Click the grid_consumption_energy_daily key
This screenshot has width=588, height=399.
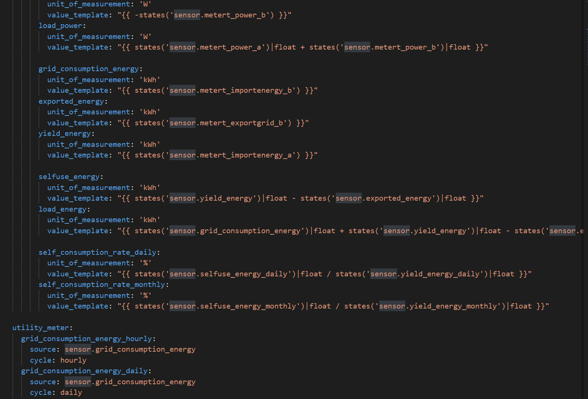pyautogui.click(x=84, y=371)
